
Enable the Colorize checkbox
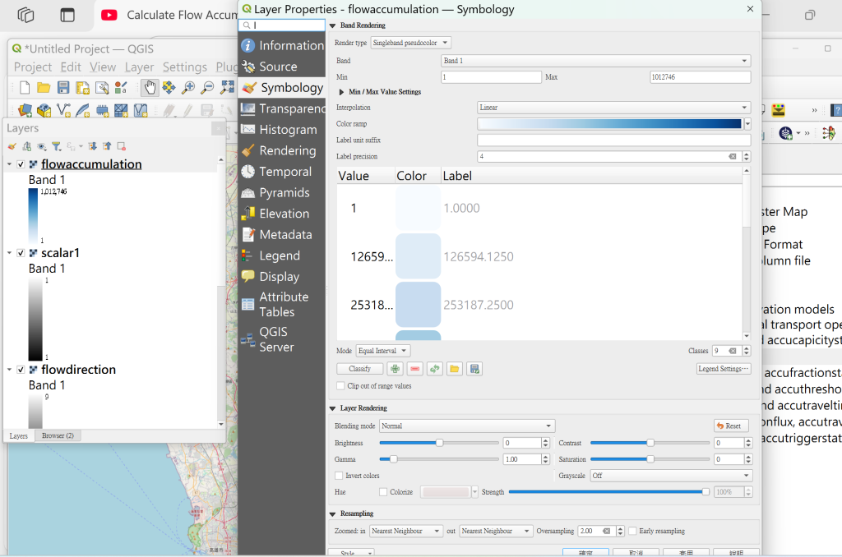point(383,491)
